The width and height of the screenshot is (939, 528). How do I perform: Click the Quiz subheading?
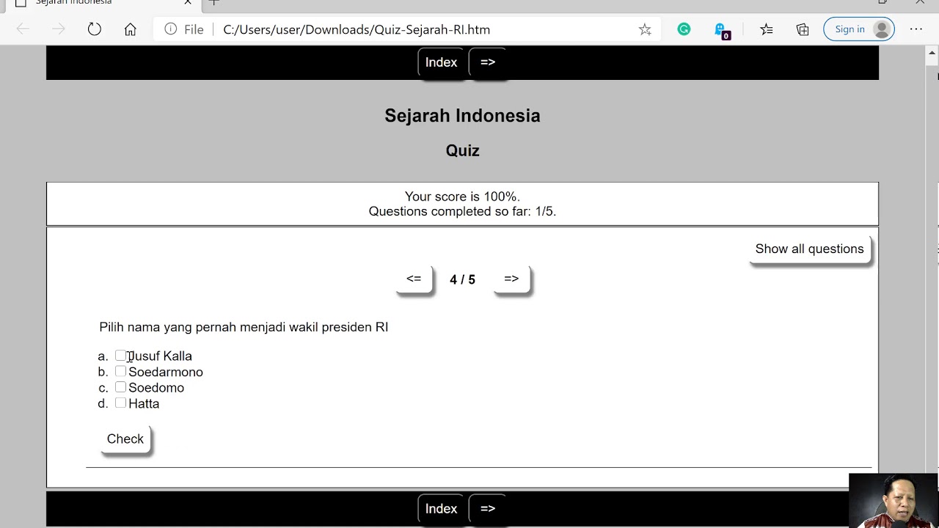(x=462, y=150)
